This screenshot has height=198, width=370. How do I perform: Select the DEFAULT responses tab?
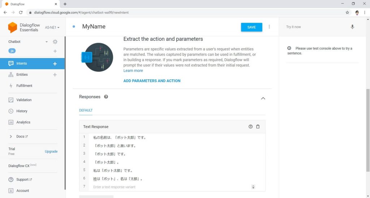pyautogui.click(x=86, y=110)
